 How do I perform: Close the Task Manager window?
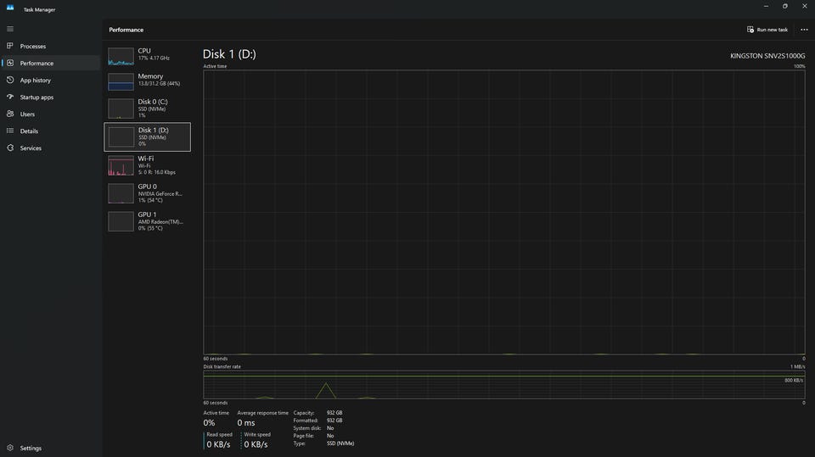(805, 6)
